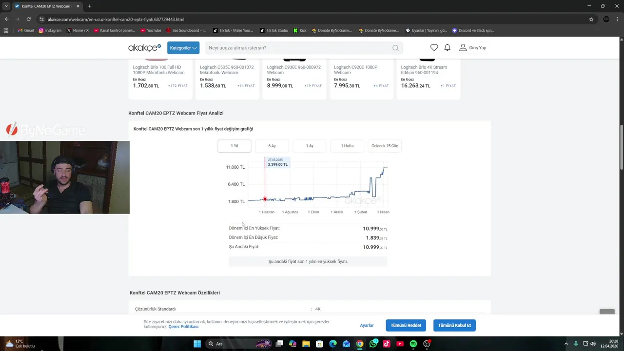Click the +172 FİYAT offers link
The width and height of the screenshot is (624, 351).
tap(177, 86)
